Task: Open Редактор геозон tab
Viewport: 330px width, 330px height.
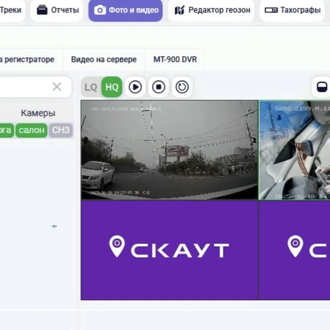Action: tap(211, 10)
